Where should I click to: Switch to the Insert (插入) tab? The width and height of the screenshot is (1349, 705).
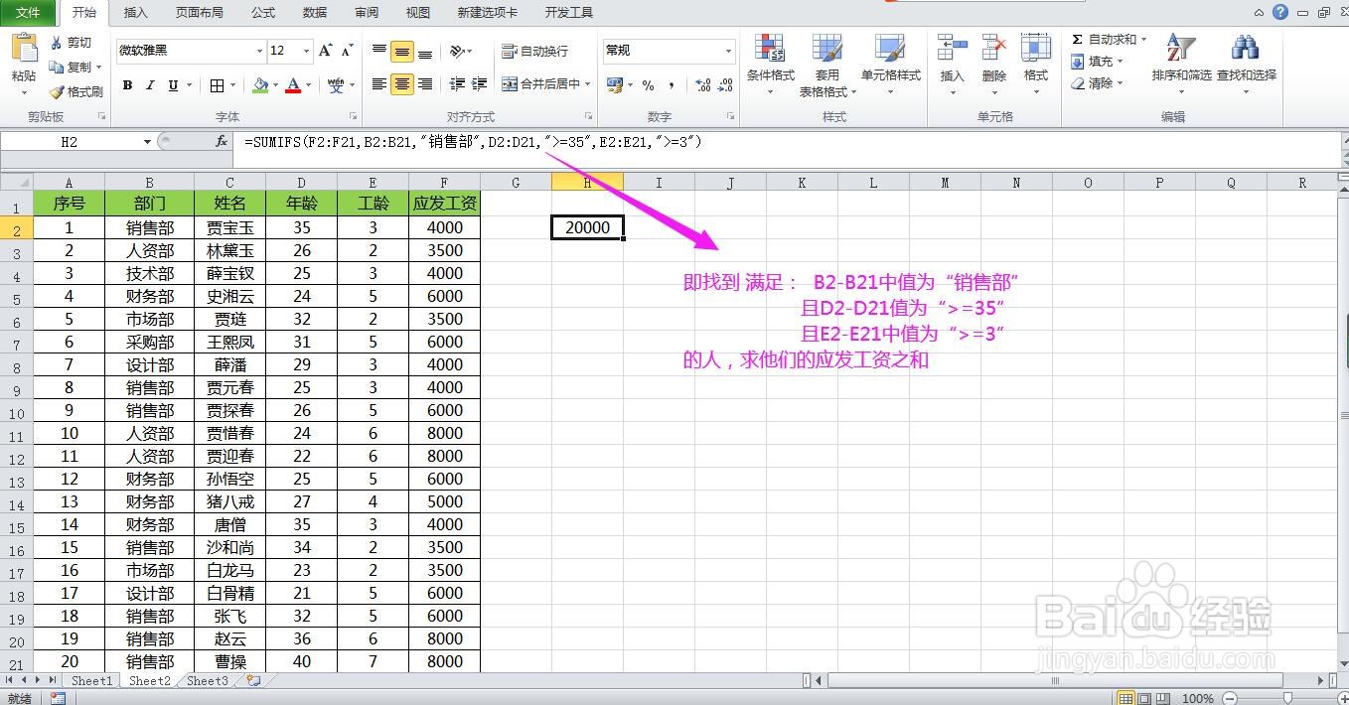pos(136,13)
